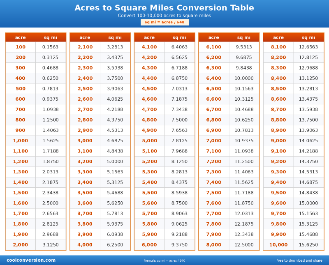Select the 7,700 acre cell
The width and height of the screenshot is (329, 265).
click(x=214, y=213)
